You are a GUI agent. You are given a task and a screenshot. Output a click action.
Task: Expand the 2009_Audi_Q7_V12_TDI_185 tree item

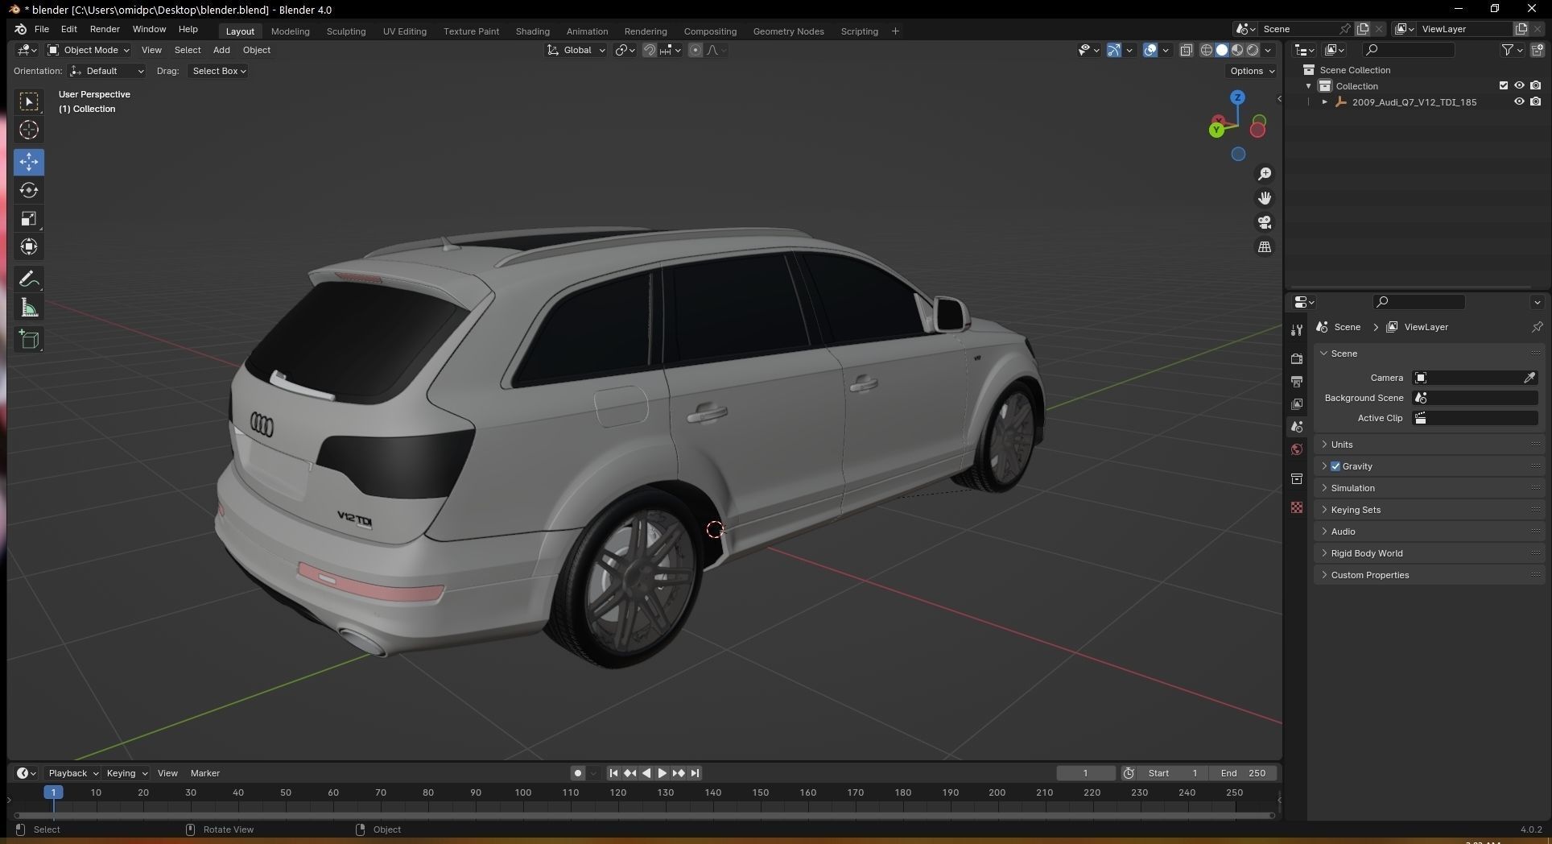pos(1325,102)
